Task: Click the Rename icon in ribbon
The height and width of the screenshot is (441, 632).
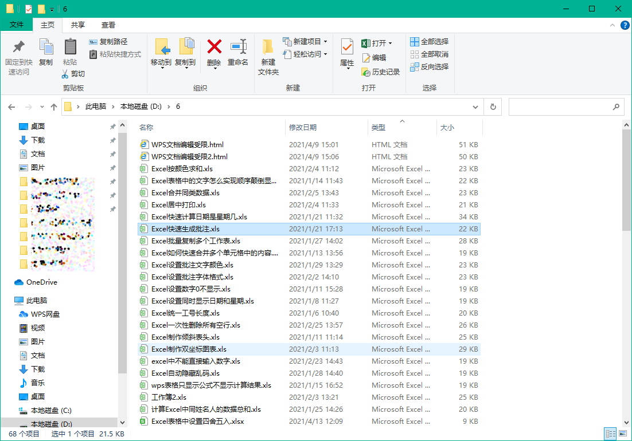Action: point(238,47)
